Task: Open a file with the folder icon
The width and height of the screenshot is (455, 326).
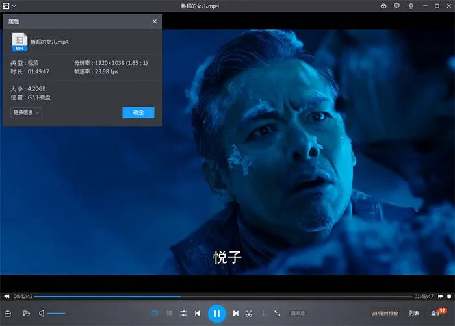Action: coord(27,313)
